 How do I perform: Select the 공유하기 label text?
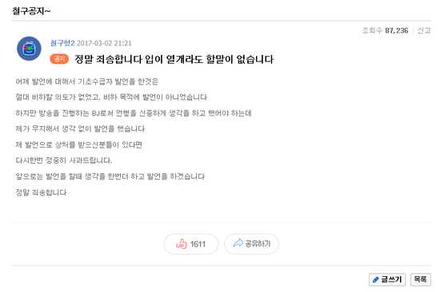tap(258, 244)
